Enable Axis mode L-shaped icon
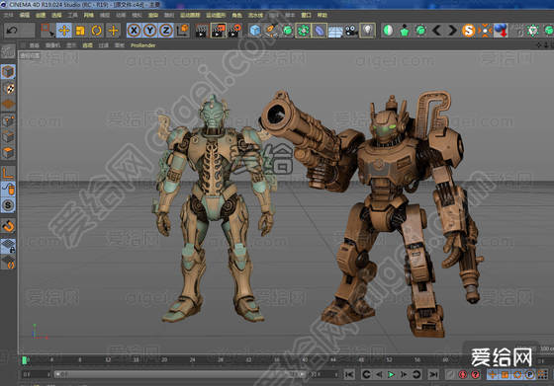 click(x=8, y=173)
